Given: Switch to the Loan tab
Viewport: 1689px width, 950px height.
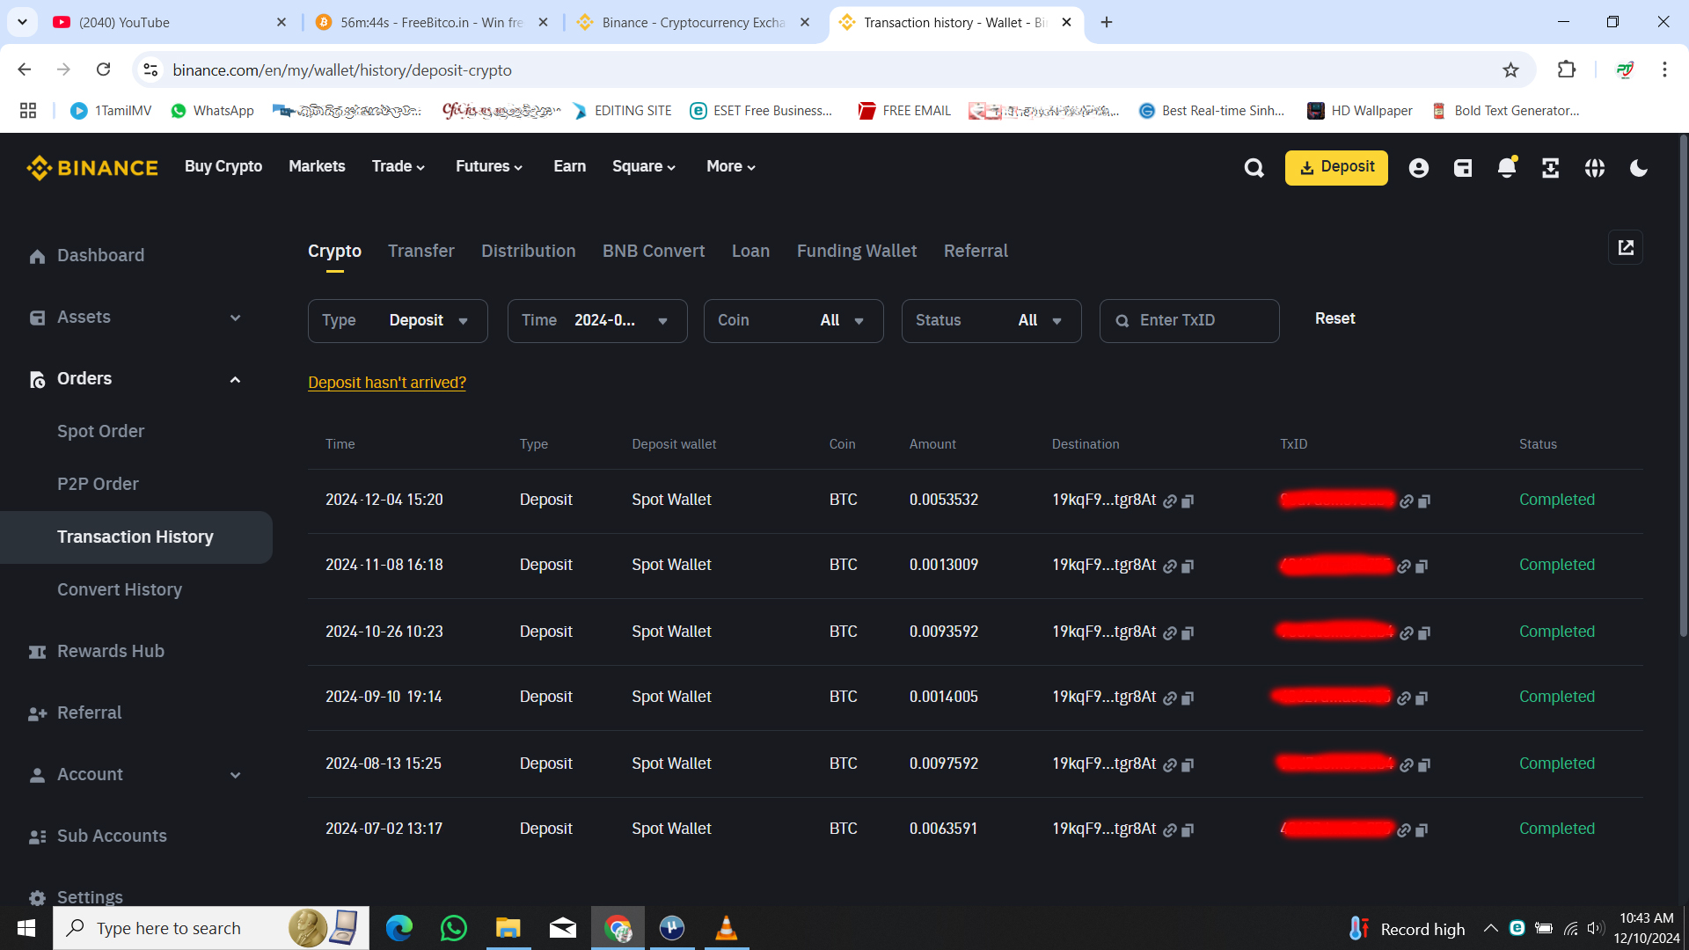Looking at the screenshot, I should click(750, 252).
